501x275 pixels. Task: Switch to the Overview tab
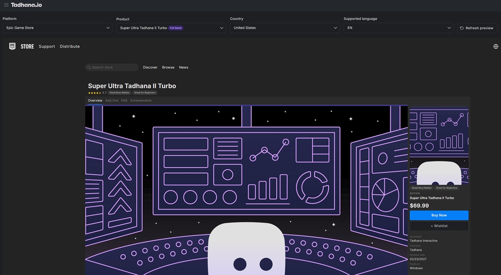(95, 101)
